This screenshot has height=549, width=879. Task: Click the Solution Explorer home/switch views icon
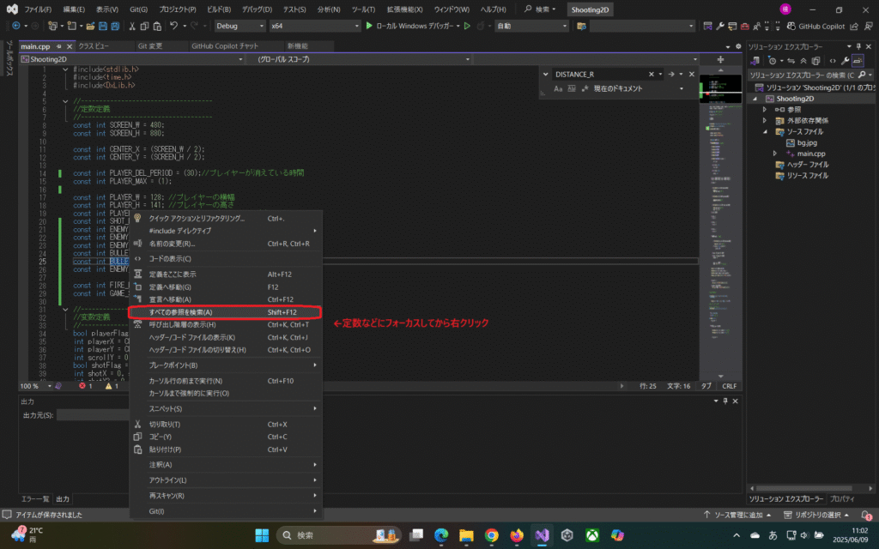755,61
